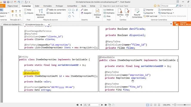
Task: Enable facing pages view mode
Action: click(x=155, y=105)
